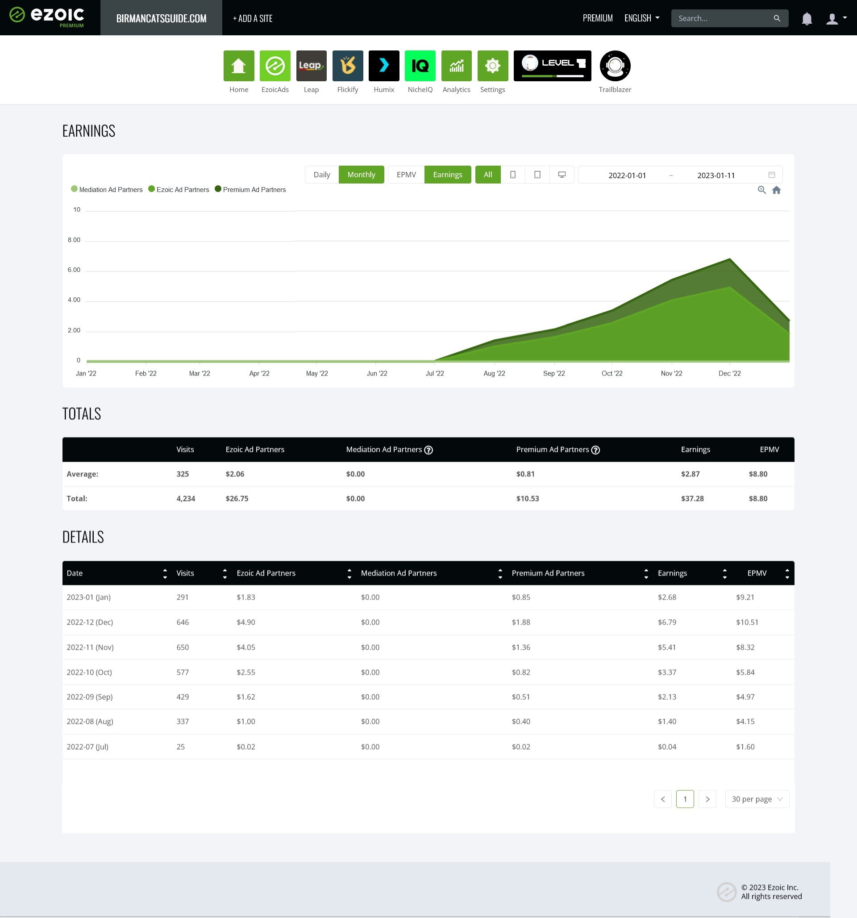Viewport: 857px width, 918px height.
Task: Open the 30 per page dropdown
Action: point(757,799)
